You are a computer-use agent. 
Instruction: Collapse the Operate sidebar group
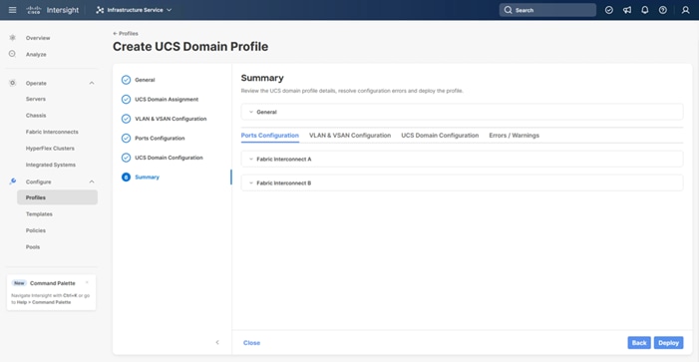[92, 83]
